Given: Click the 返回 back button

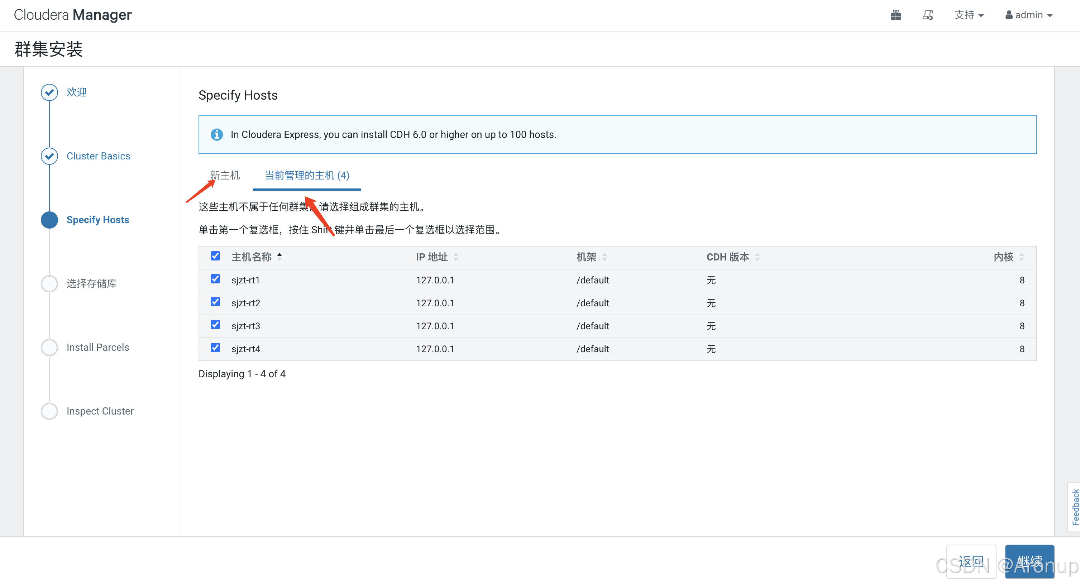Looking at the screenshot, I should pyautogui.click(x=971, y=561).
